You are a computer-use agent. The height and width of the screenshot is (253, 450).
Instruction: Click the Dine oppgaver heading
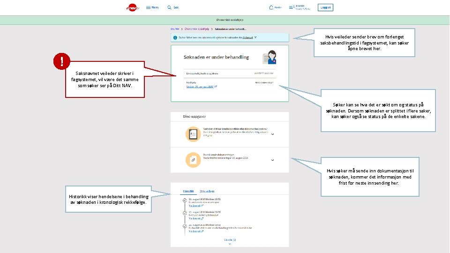click(194, 117)
